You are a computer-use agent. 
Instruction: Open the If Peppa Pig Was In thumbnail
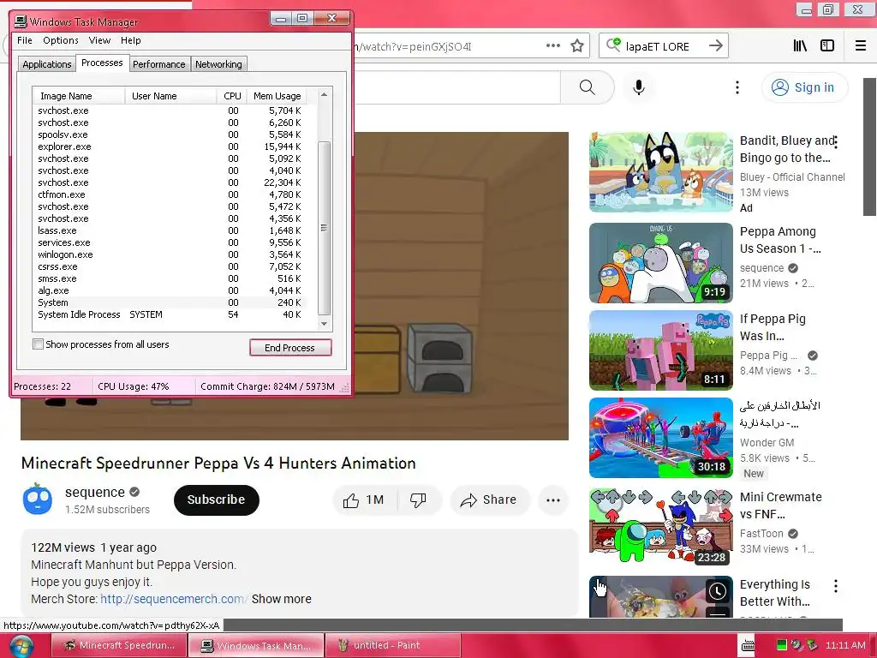[661, 350]
